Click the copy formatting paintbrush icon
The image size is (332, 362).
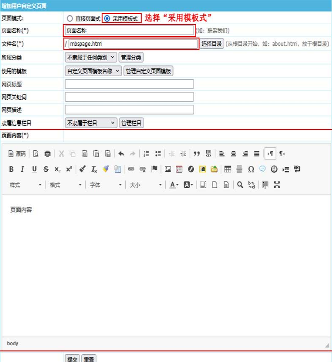click(82, 169)
